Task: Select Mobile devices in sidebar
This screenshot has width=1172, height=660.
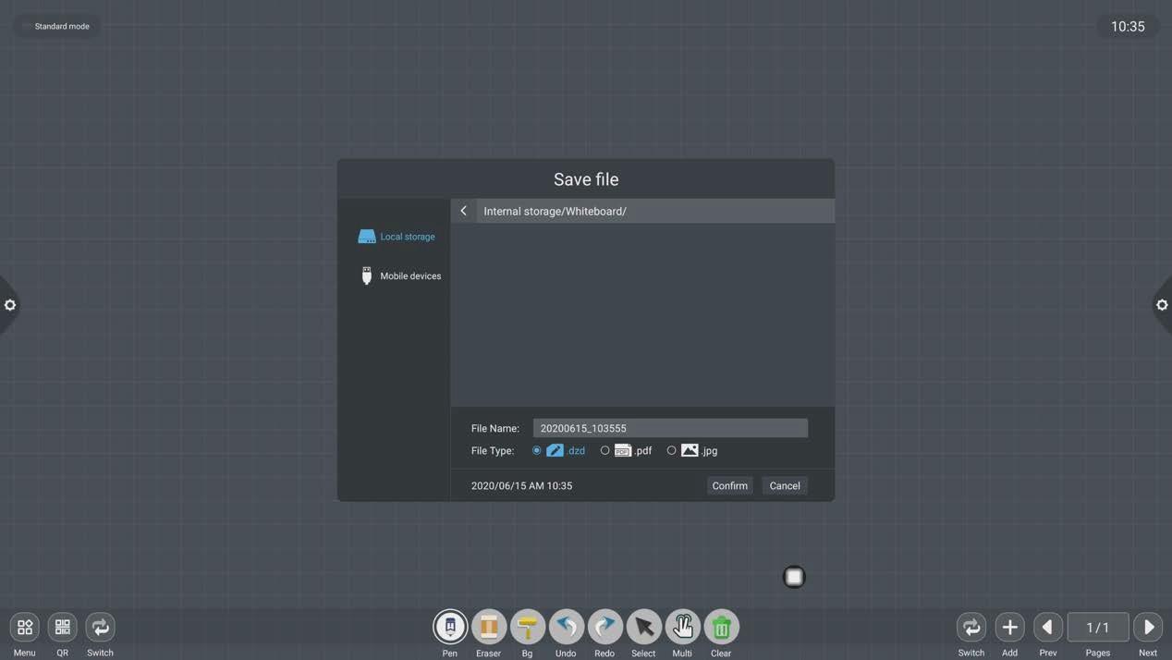Action: tap(400, 276)
